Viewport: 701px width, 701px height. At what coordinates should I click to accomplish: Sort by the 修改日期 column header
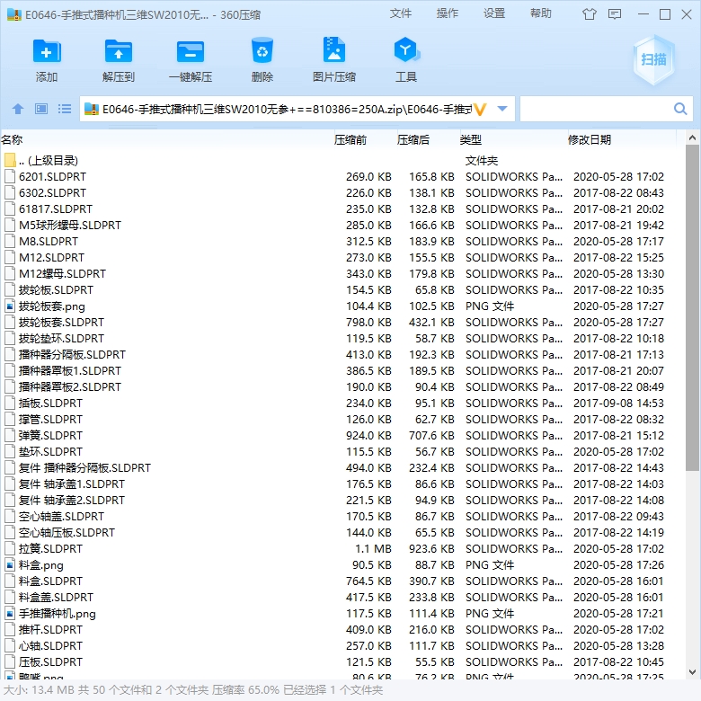[x=590, y=140]
